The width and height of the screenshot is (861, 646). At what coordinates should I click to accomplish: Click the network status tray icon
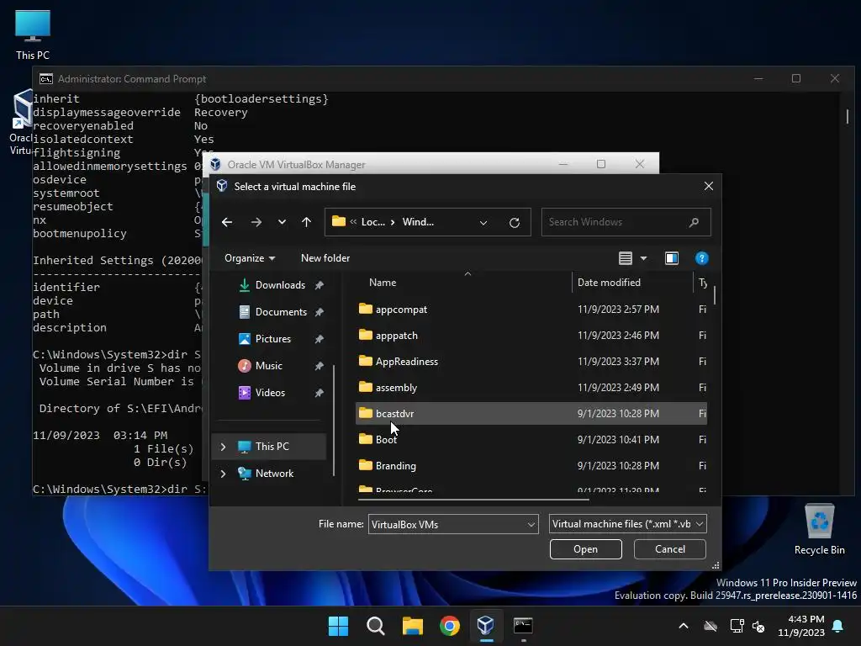(737, 626)
